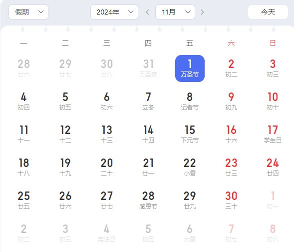The image size is (294, 252).
Task: Select November 19 十九
Action: point(65,167)
